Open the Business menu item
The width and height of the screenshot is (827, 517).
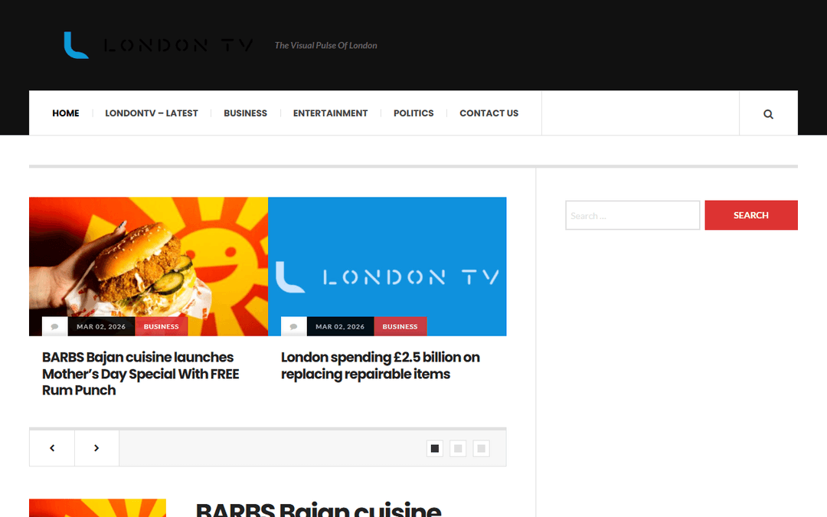[245, 113]
